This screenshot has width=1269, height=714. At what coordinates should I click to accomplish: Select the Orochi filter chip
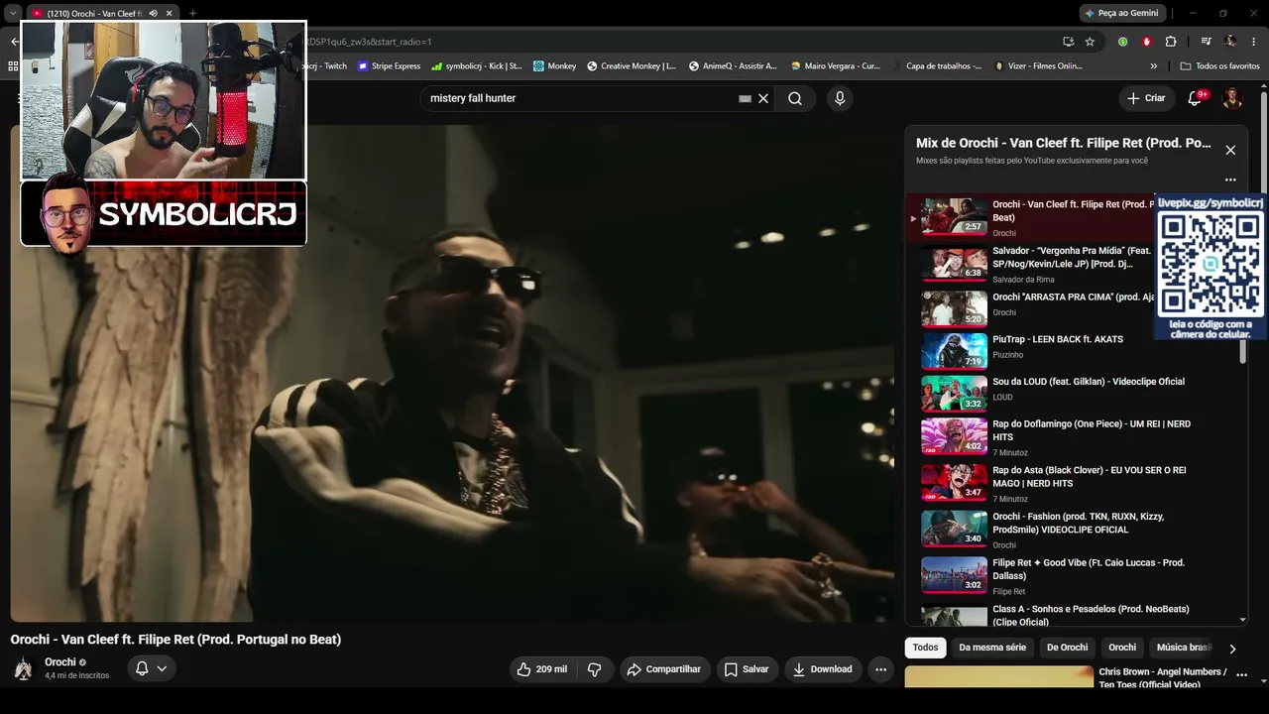tap(1122, 648)
